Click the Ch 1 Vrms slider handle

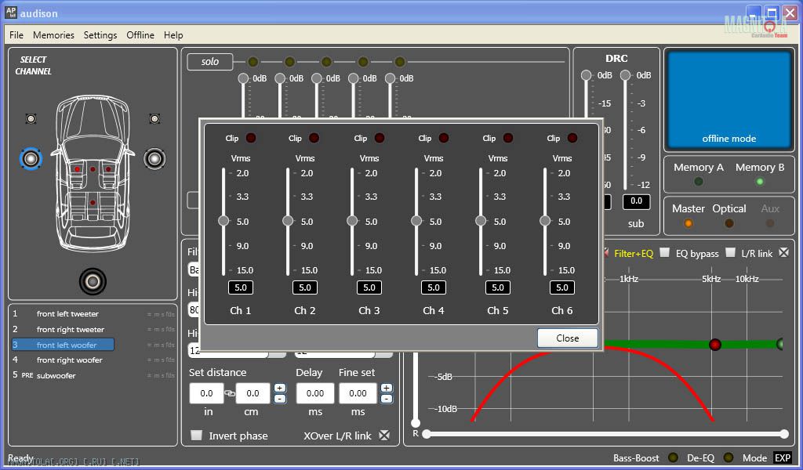pyautogui.click(x=223, y=221)
